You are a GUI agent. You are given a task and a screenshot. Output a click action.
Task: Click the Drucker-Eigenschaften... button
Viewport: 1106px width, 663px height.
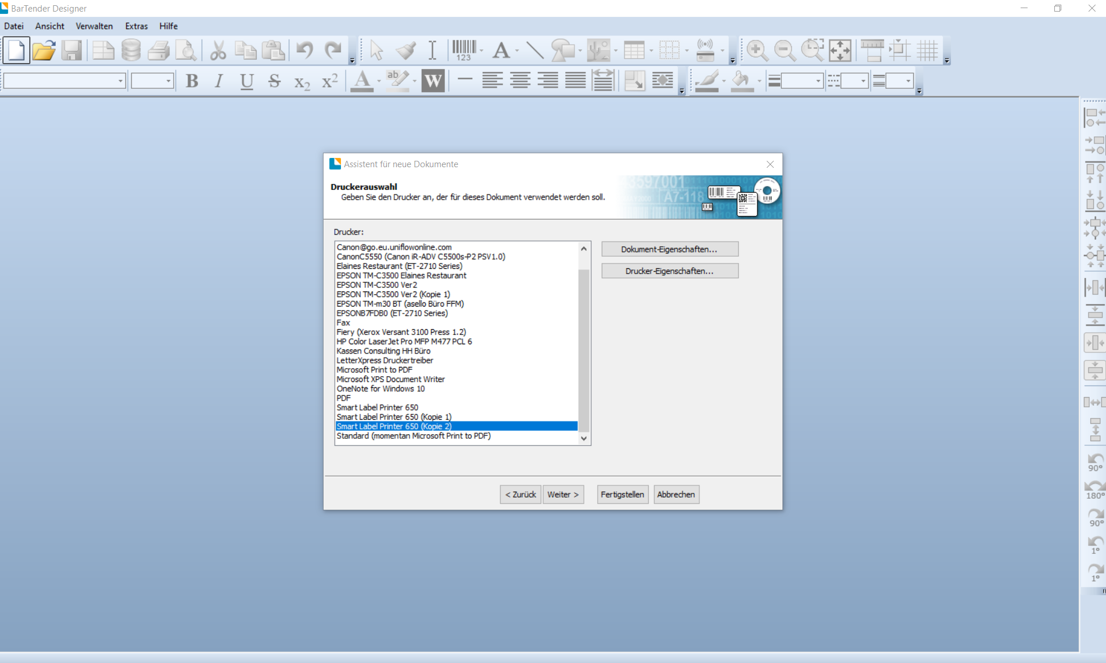tap(670, 271)
